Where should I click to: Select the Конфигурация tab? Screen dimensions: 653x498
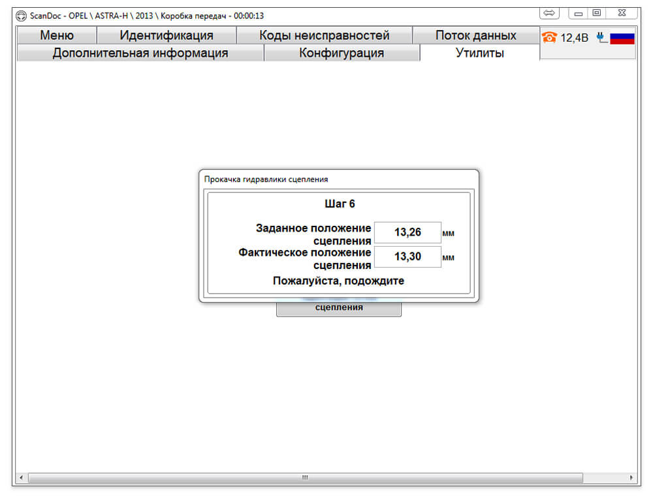(x=342, y=53)
